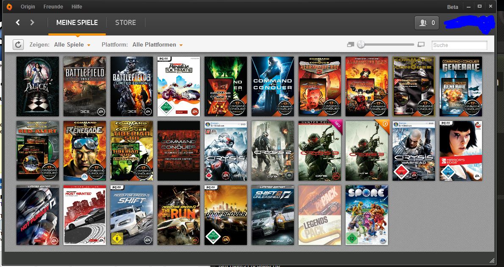
Task: Expand the Alle Spiele filter dropdown
Action: pos(72,45)
